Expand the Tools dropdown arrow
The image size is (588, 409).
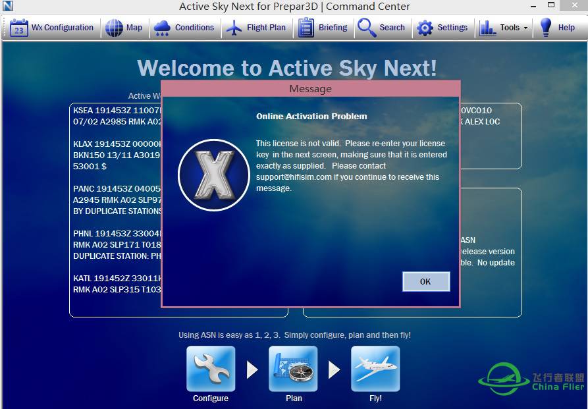tap(525, 28)
